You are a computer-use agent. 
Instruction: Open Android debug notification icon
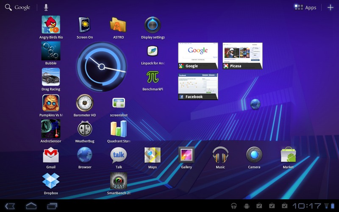[247, 206]
